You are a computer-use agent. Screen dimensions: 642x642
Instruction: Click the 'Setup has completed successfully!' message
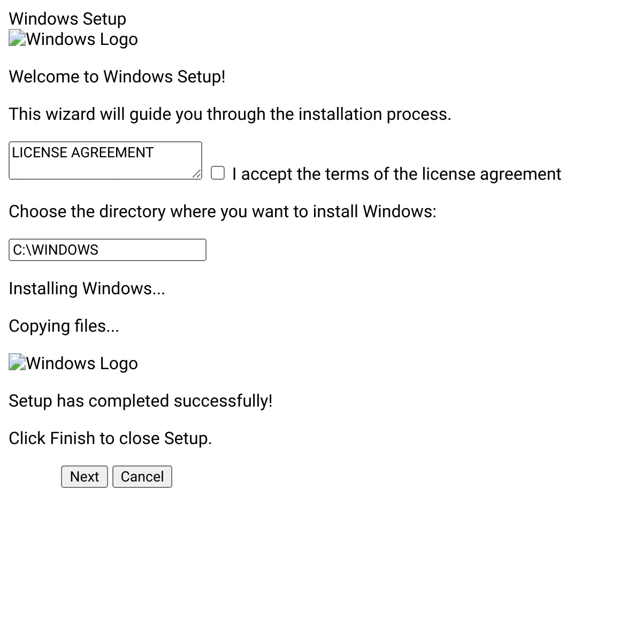(x=141, y=401)
